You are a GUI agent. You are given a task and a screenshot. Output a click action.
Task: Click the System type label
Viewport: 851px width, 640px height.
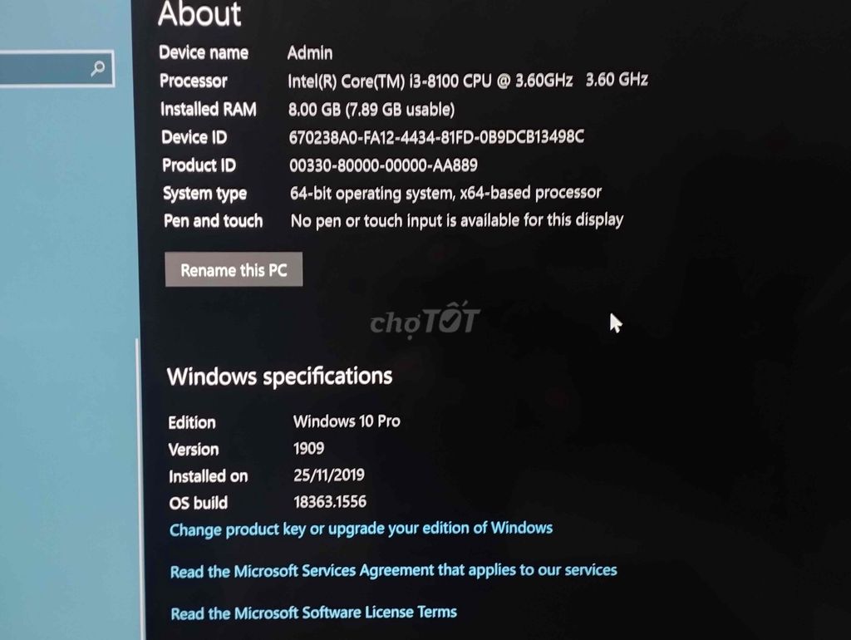click(205, 194)
